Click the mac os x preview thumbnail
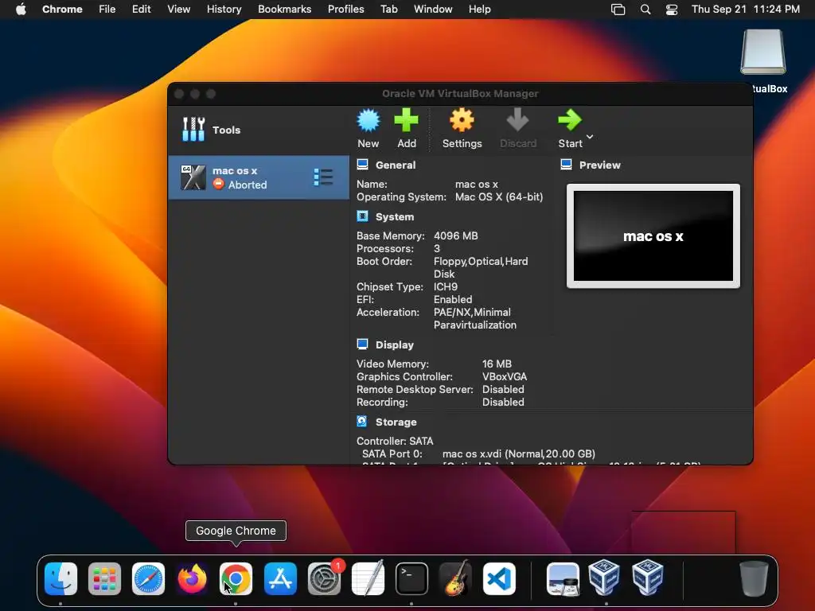The width and height of the screenshot is (815, 611). click(653, 235)
